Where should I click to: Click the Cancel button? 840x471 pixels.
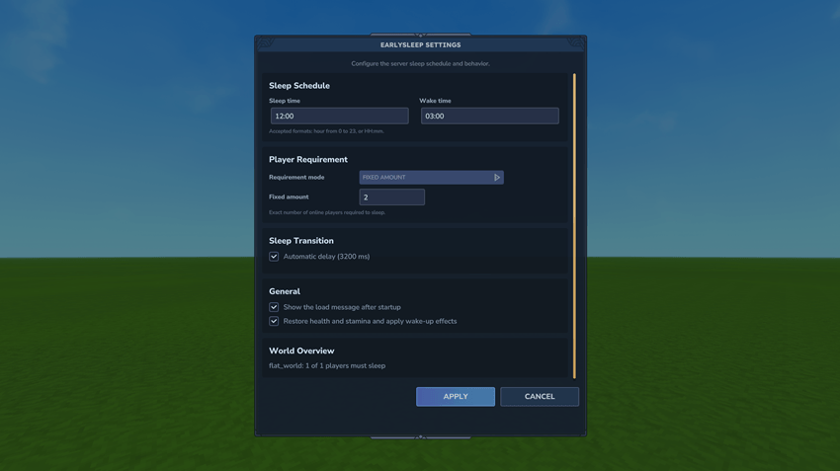point(540,397)
